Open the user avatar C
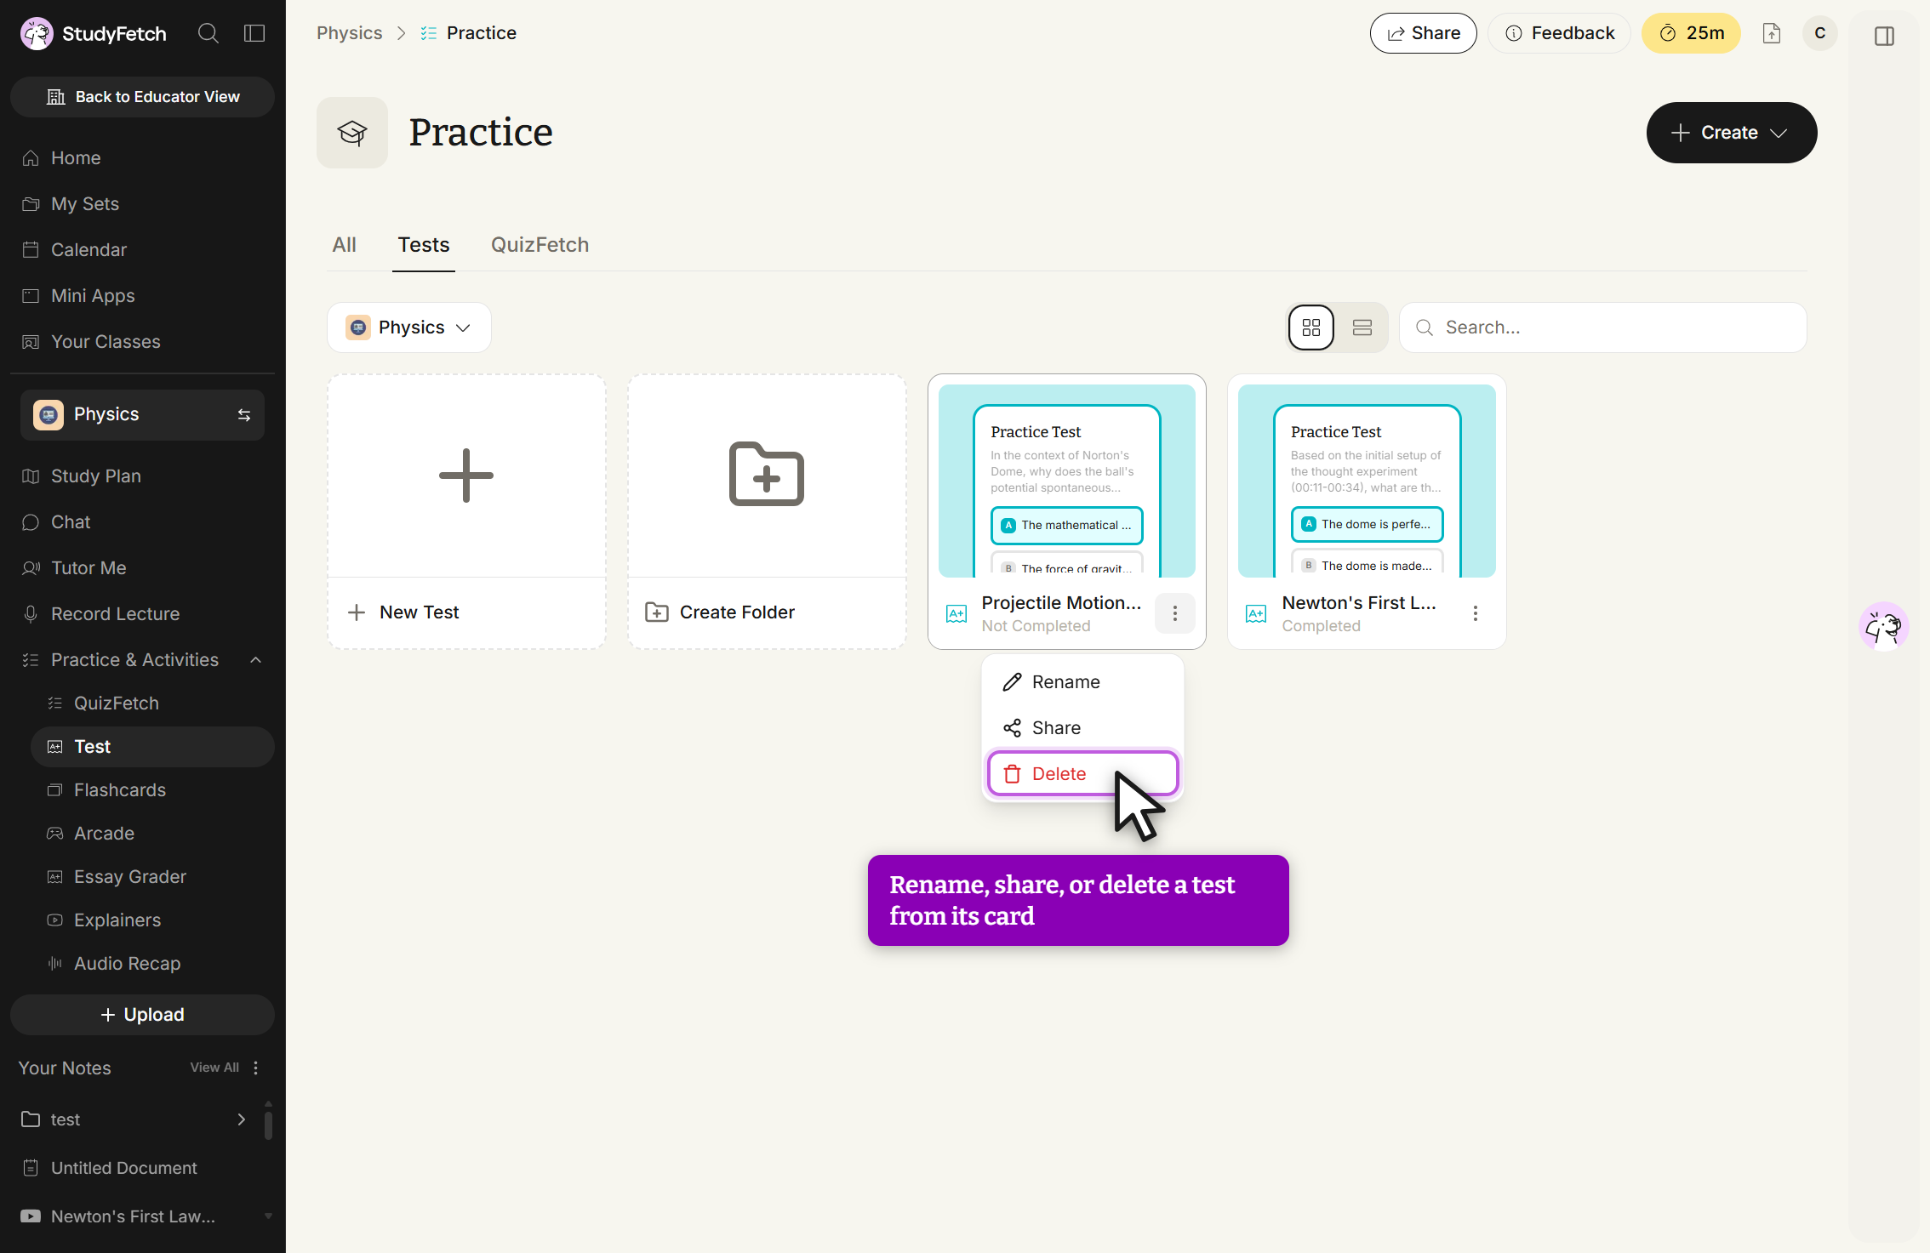 click(x=1820, y=33)
